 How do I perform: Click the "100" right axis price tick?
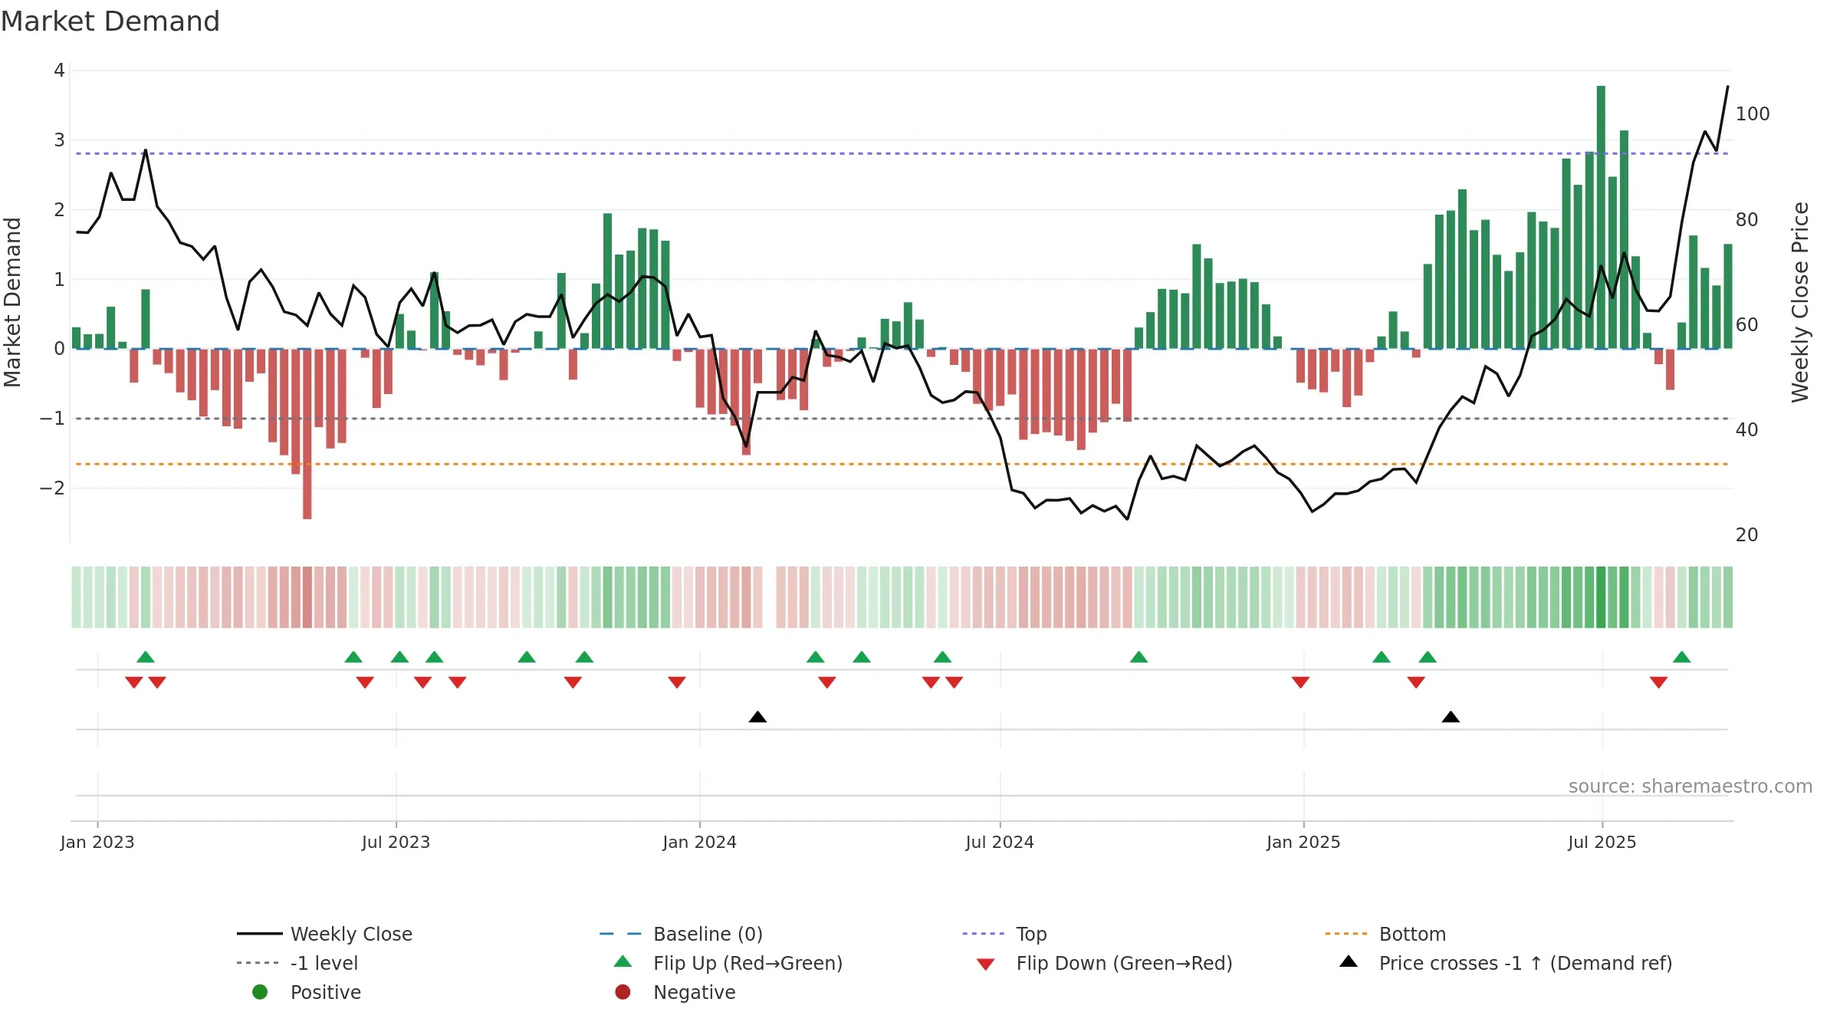(1753, 114)
